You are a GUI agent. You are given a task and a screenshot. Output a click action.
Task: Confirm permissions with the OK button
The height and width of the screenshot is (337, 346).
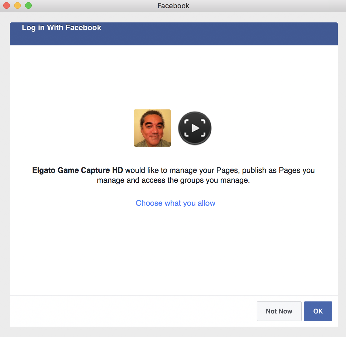318,311
